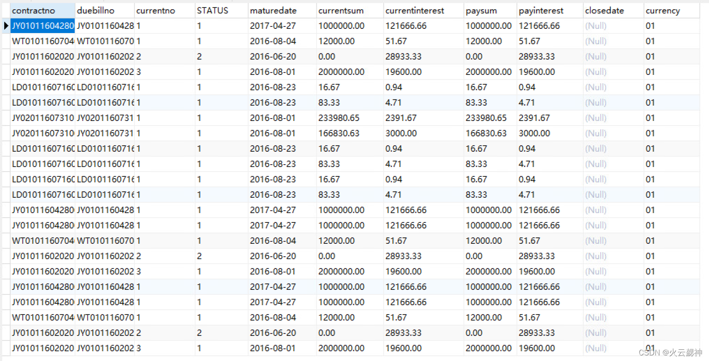Image resolution: width=709 pixels, height=361 pixels.
Task: Select payinterest cell 2391.67
Action: (550, 118)
